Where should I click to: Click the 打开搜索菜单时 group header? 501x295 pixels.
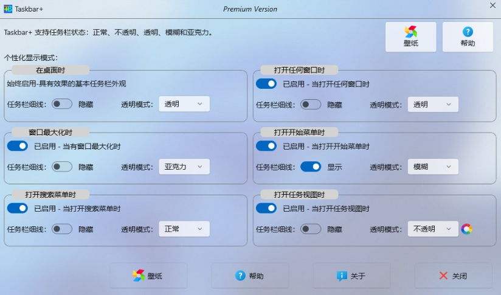pyautogui.click(x=50, y=195)
